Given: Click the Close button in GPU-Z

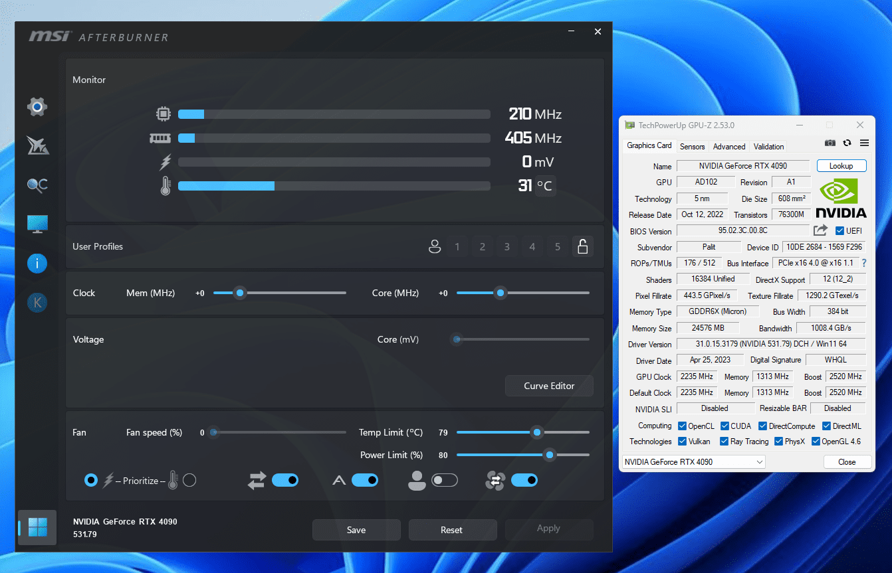Looking at the screenshot, I should coord(847,462).
